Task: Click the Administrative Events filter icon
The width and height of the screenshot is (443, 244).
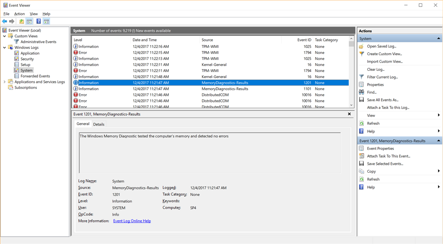Action: 17,42
